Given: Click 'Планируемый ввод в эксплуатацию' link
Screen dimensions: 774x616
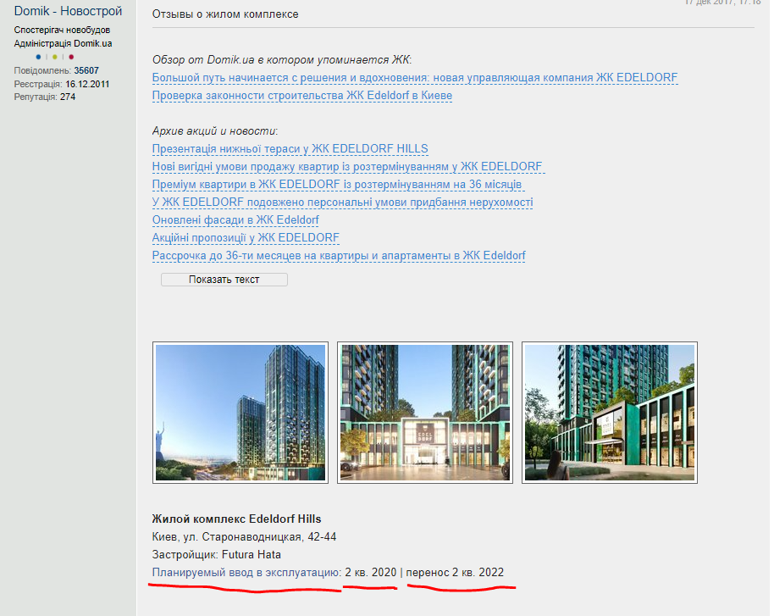Looking at the screenshot, I should tap(246, 572).
